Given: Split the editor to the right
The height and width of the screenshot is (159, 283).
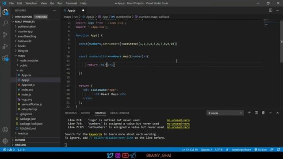Looking at the screenshot, I should point(271,10).
